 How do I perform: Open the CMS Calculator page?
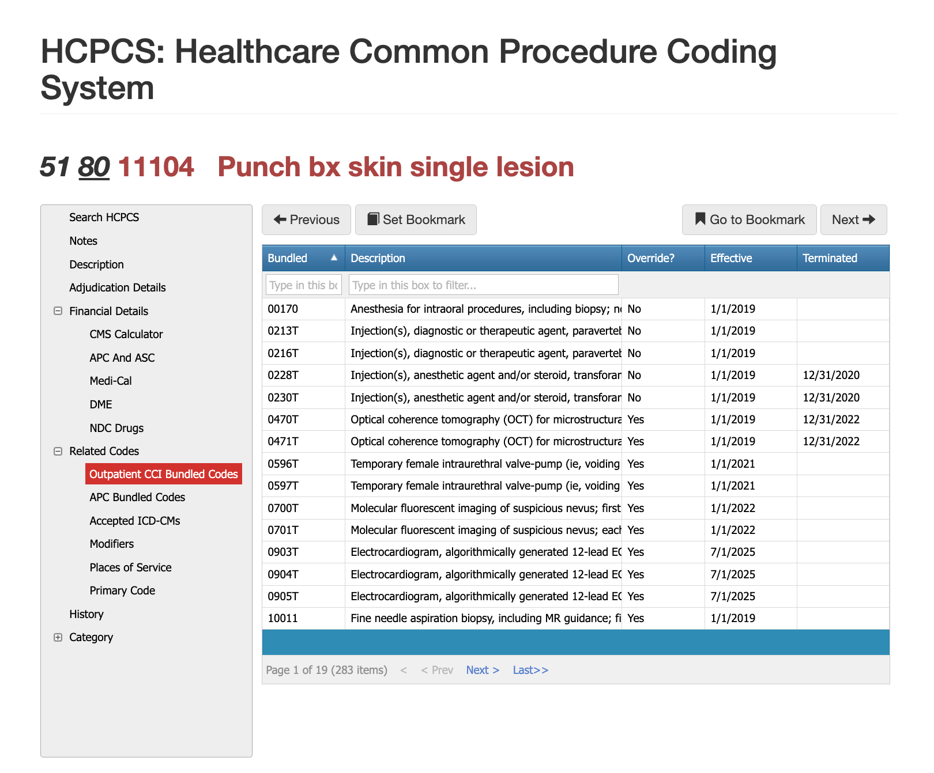tap(126, 334)
